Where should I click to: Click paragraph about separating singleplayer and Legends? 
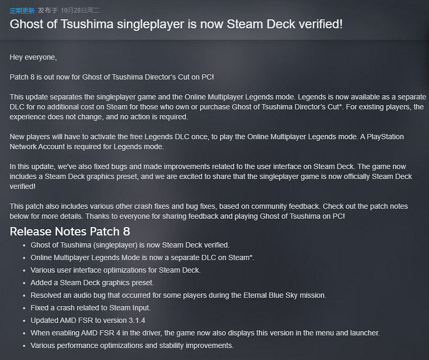[x=216, y=107]
